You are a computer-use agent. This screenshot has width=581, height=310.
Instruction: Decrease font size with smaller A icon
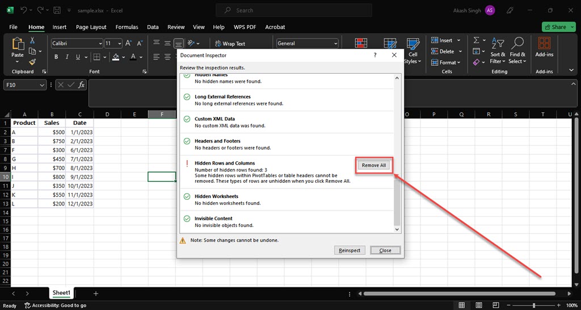pyautogui.click(x=140, y=43)
